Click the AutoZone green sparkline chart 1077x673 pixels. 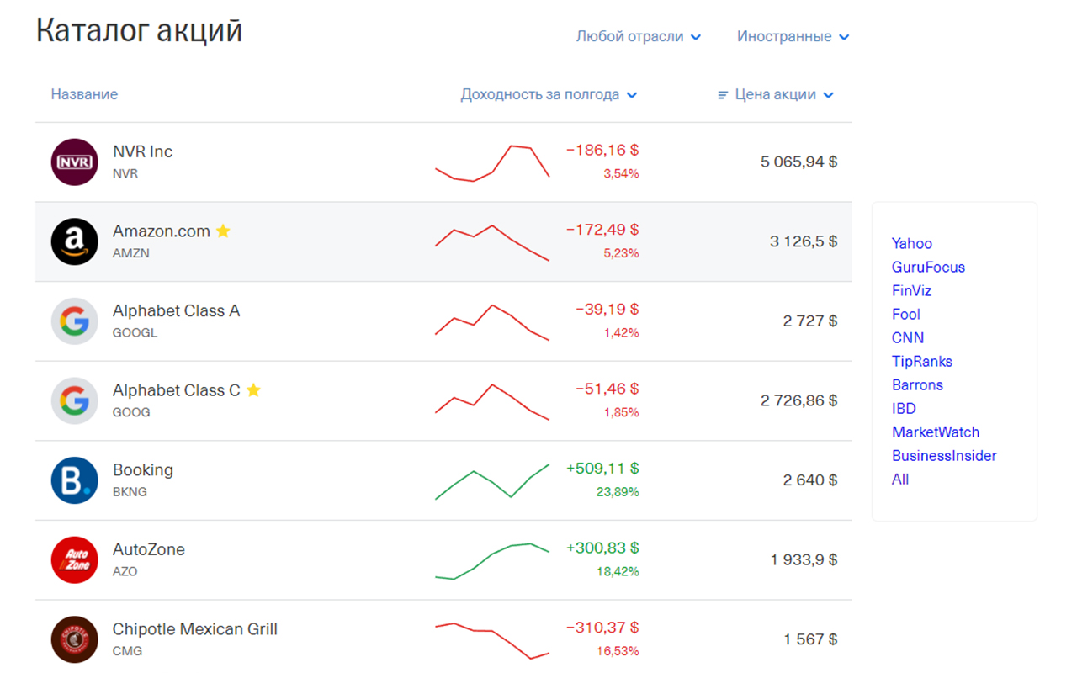tap(492, 561)
